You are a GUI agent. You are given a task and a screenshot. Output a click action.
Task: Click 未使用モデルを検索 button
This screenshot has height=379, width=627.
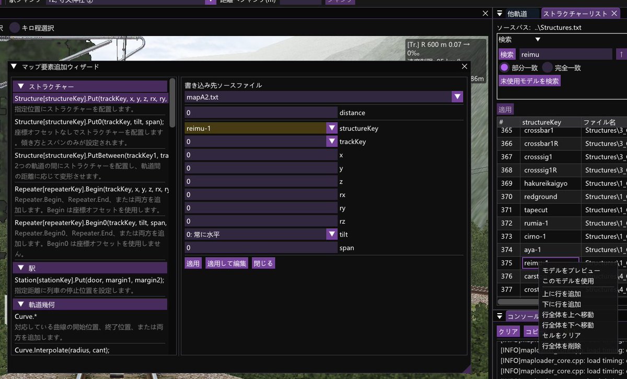tap(530, 81)
